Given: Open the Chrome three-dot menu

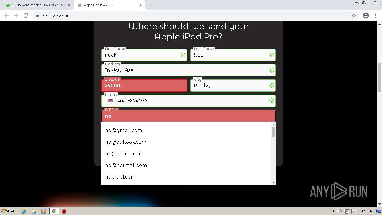Looking at the screenshot, I should [375, 16].
